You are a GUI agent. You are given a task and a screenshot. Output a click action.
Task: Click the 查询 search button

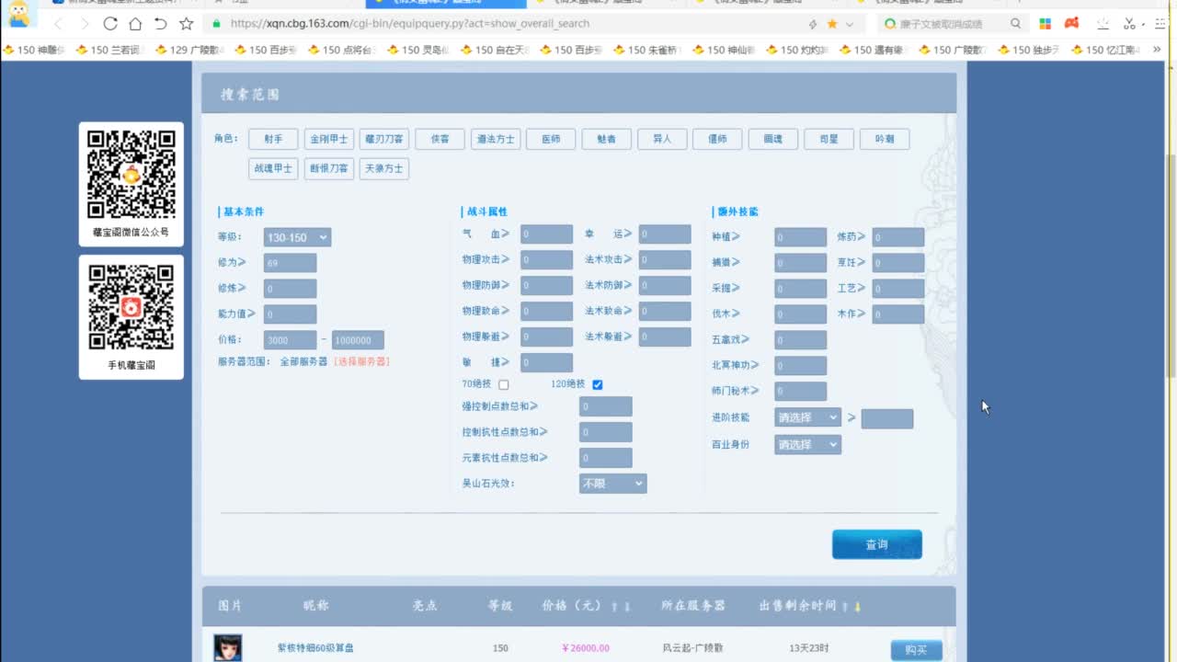tap(876, 544)
